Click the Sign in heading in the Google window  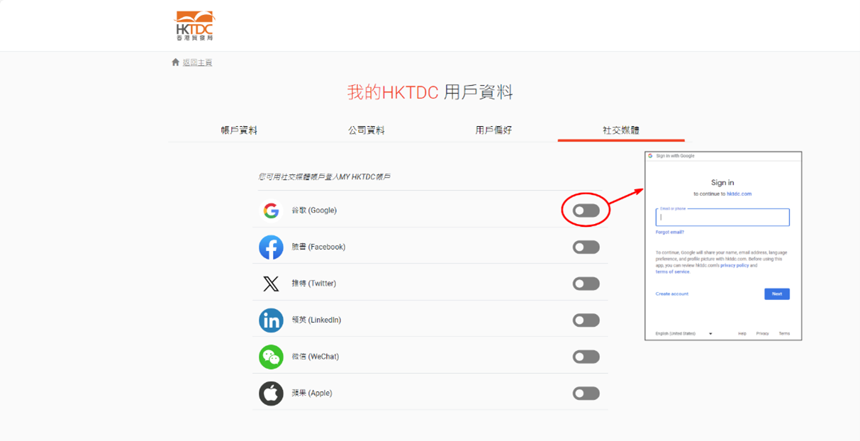(722, 183)
